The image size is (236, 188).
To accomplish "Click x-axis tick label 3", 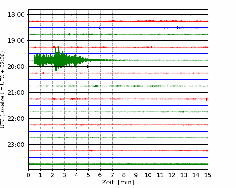I will coord(64,175).
